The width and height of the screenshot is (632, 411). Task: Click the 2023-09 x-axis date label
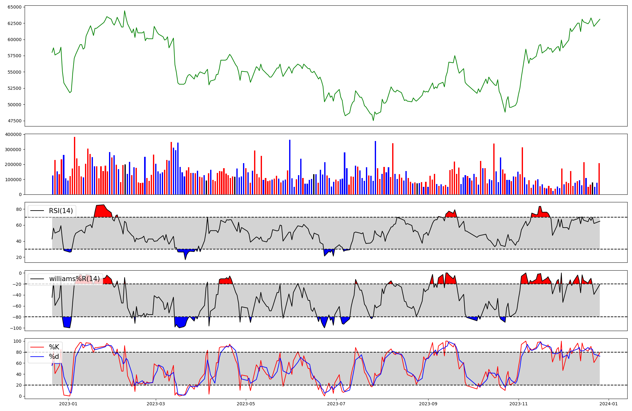428,404
